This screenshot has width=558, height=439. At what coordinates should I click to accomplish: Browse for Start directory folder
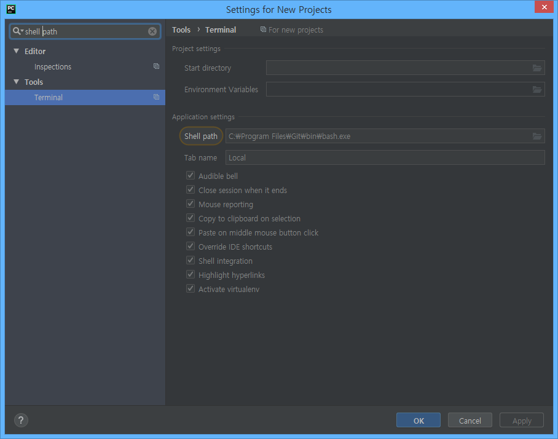537,68
